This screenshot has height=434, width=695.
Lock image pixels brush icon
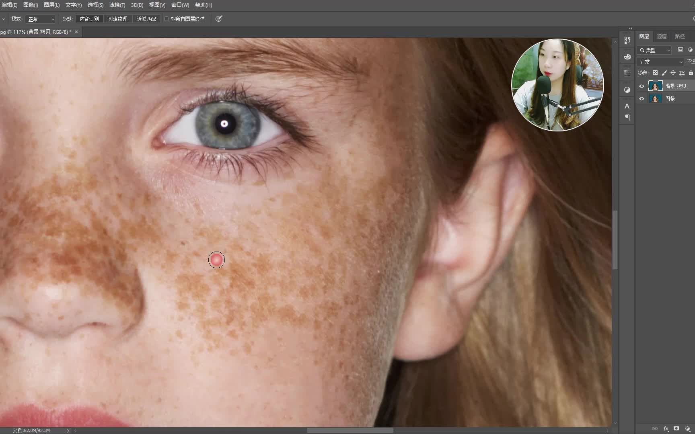click(x=664, y=73)
